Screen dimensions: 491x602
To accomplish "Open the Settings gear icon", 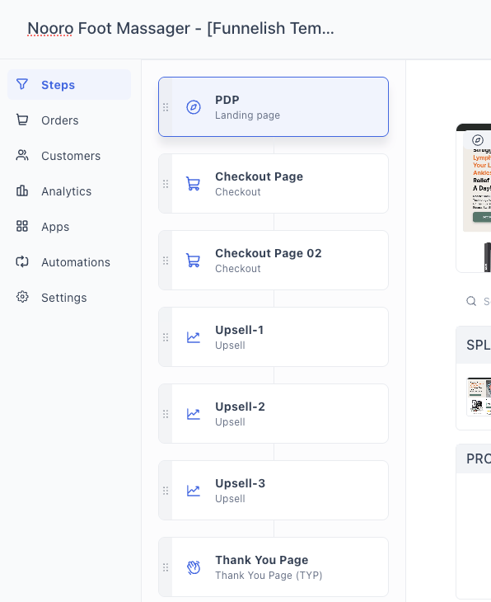I will 22,297.
